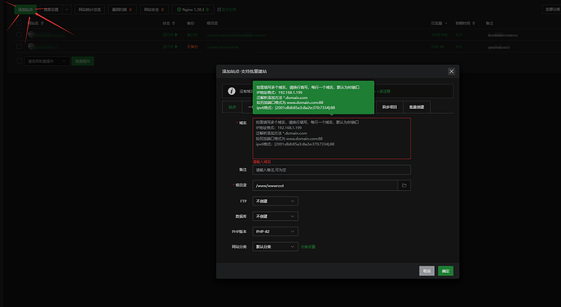This screenshot has width=561, height=307.
Task: Open the 数据库 (database) dropdown
Action: [x=275, y=216]
